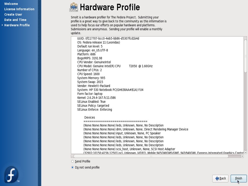
Task: Go to the Welcome step in sidebar
Action: [x=11, y=4]
